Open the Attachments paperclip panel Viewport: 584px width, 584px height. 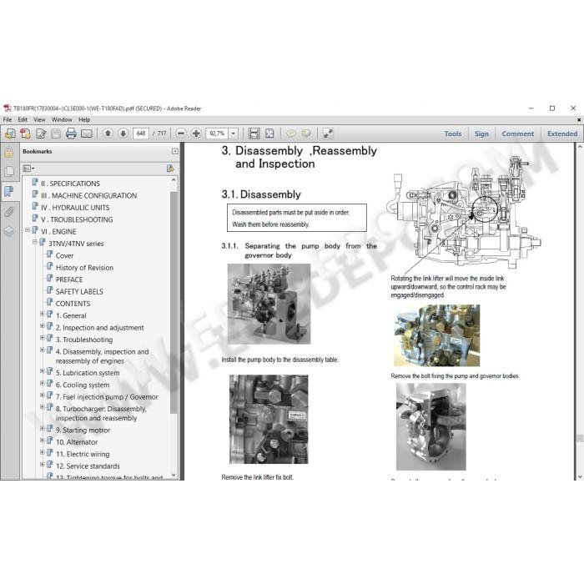(9, 212)
